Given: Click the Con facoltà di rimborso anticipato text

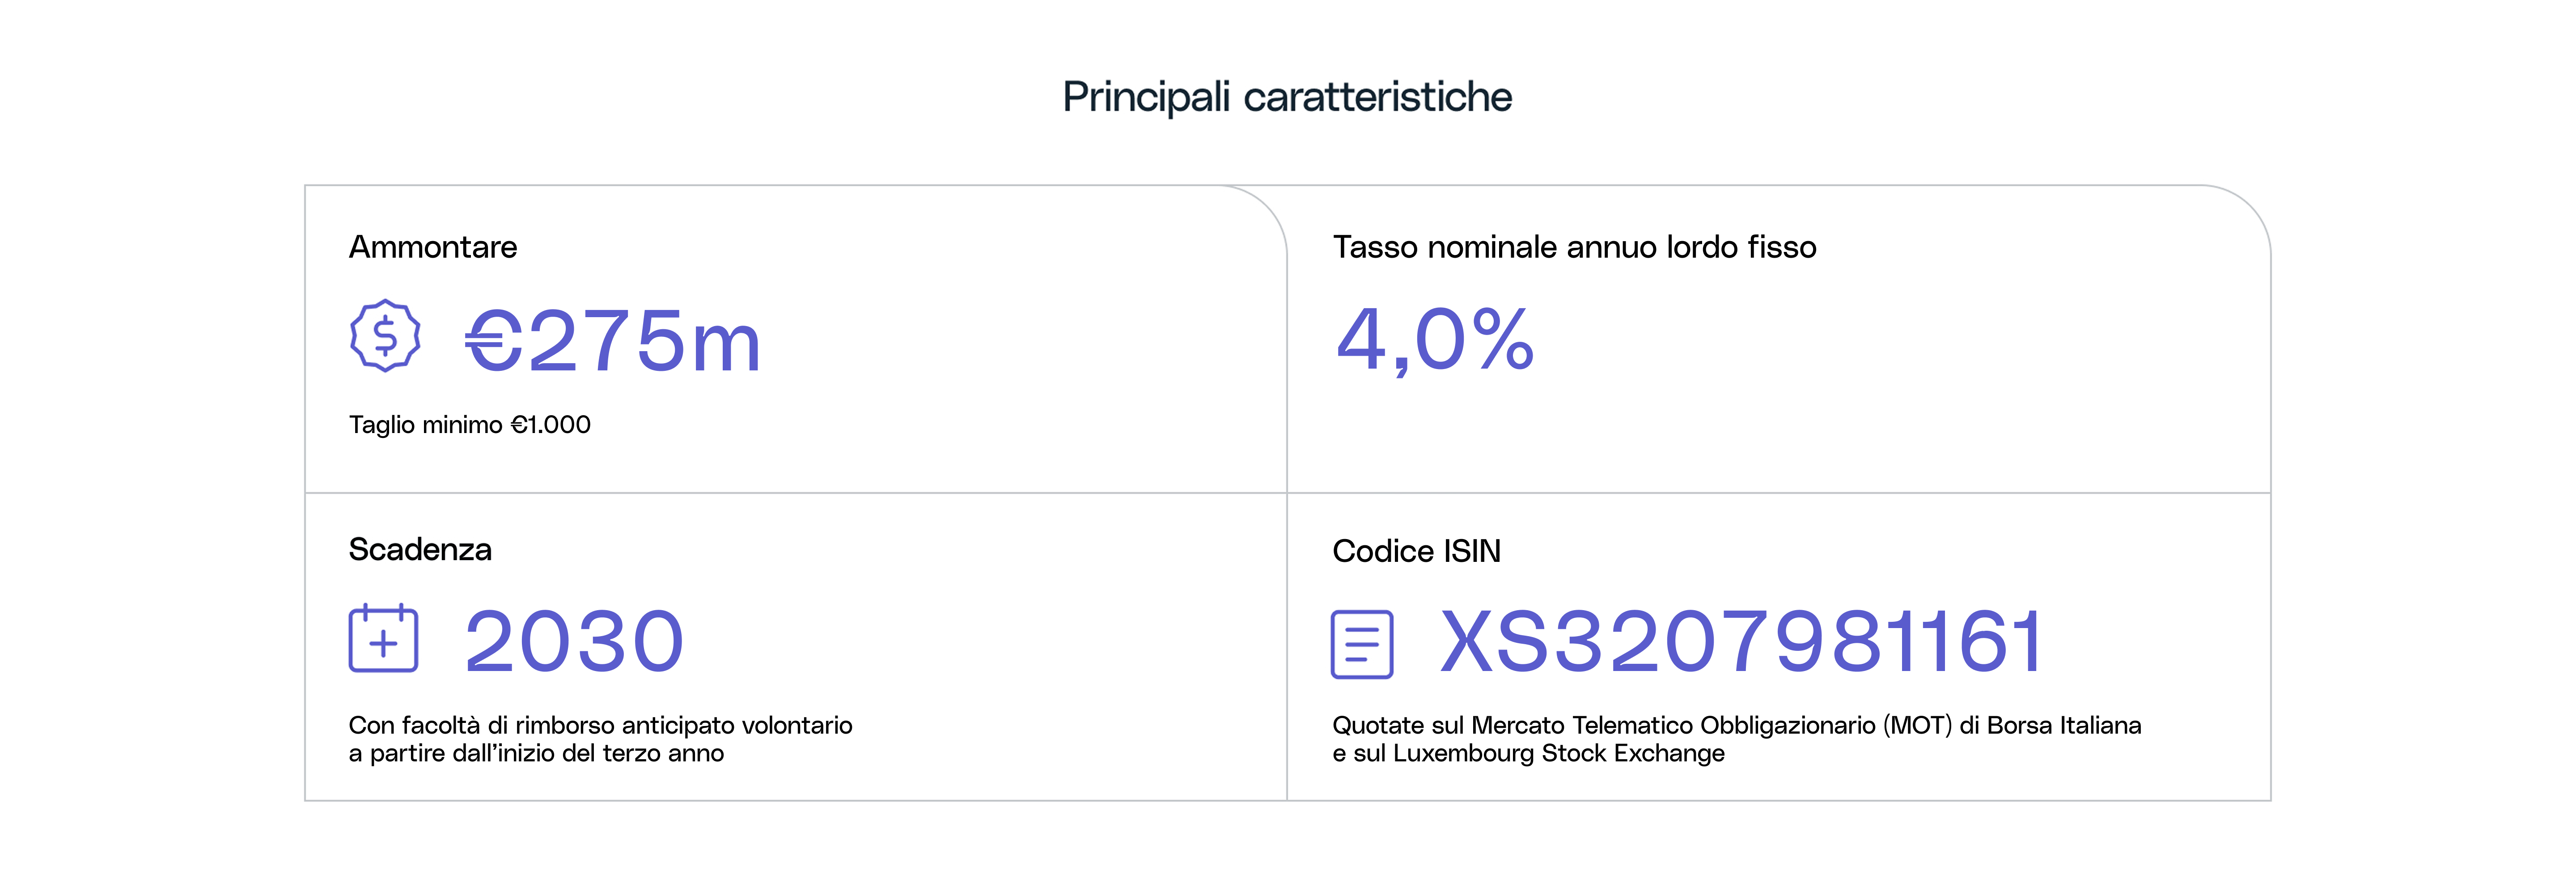Looking at the screenshot, I should tap(600, 725).
